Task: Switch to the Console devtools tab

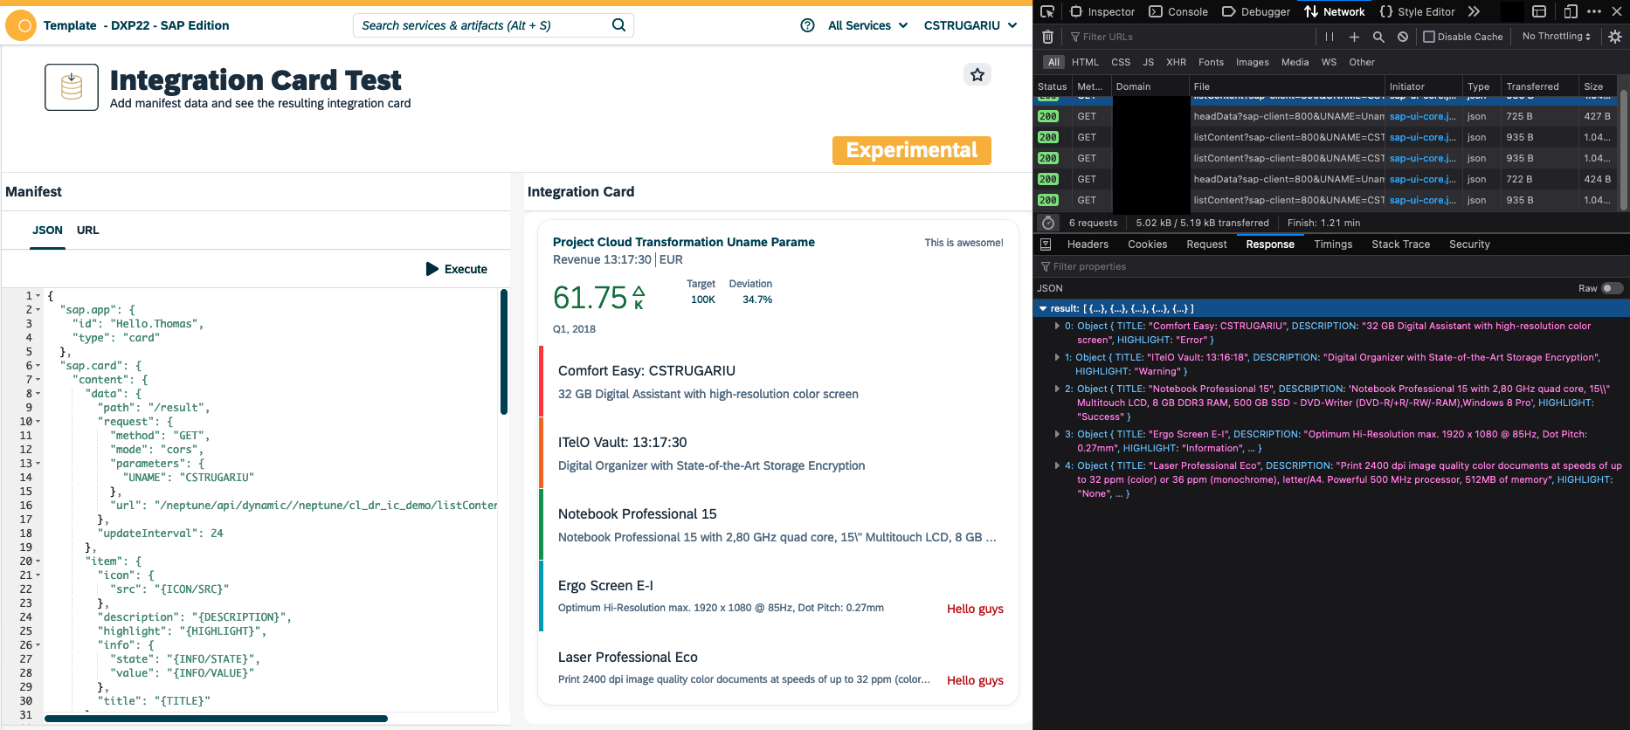Action: tap(1178, 11)
